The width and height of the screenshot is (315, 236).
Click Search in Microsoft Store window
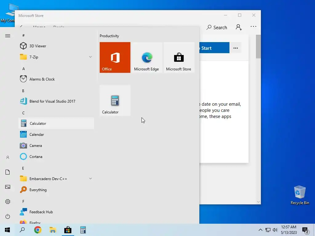click(217, 27)
